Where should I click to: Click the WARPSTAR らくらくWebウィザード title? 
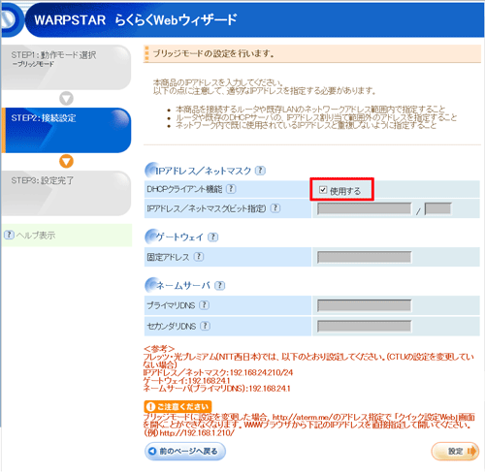point(136,20)
